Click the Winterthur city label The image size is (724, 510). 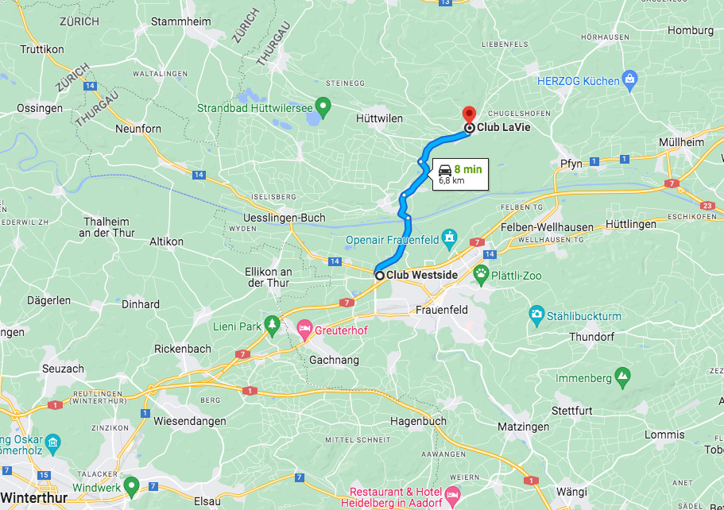point(34,498)
